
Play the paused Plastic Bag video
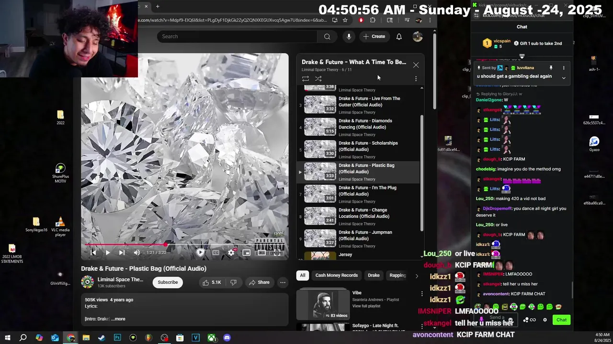coord(108,252)
